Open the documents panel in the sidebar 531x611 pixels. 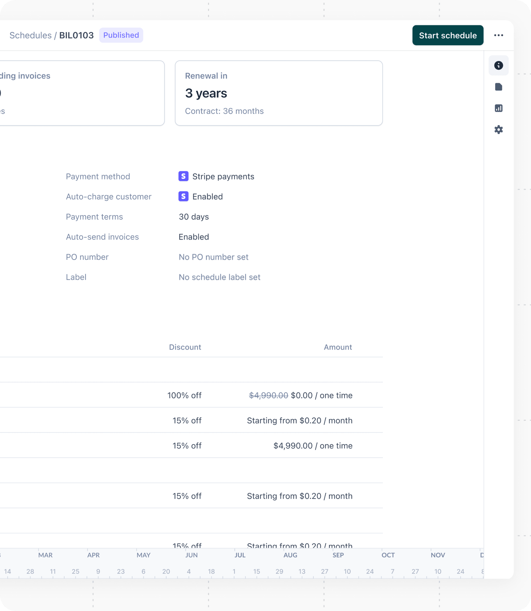[x=499, y=87]
